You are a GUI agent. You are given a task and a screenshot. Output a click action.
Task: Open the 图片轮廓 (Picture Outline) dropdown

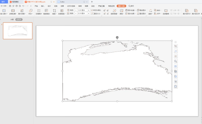pos(131,10)
